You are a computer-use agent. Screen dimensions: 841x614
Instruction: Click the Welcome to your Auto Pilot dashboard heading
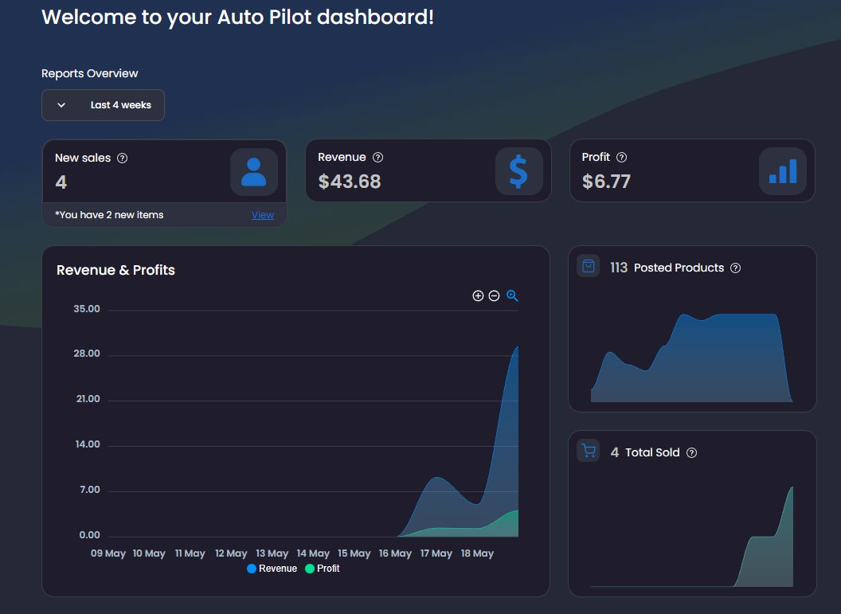tap(237, 18)
